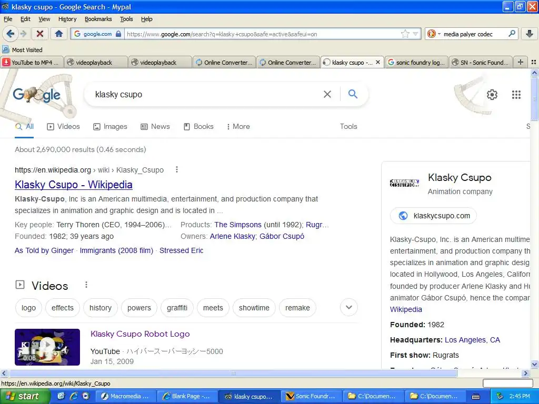Screen dimensions: 539x404
Task: Select the graffiti video filter chip
Action: (177, 308)
